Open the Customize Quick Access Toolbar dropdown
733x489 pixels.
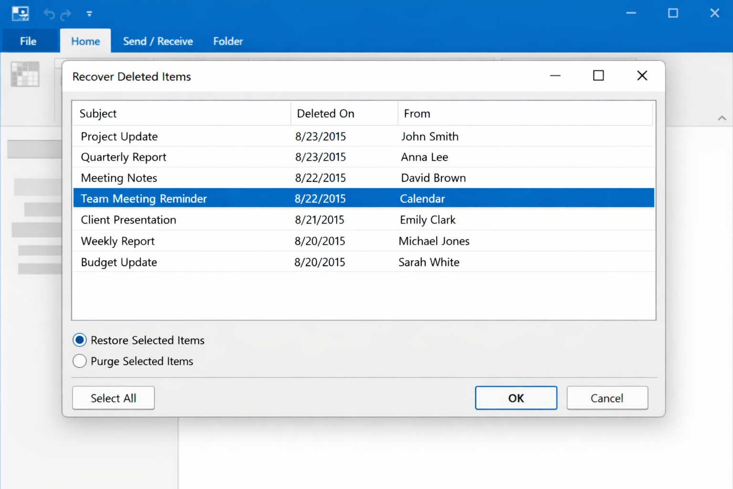[89, 14]
